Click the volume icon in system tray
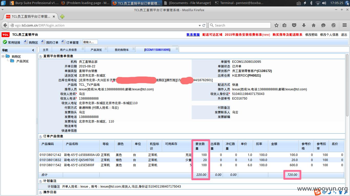 pos(324,3)
